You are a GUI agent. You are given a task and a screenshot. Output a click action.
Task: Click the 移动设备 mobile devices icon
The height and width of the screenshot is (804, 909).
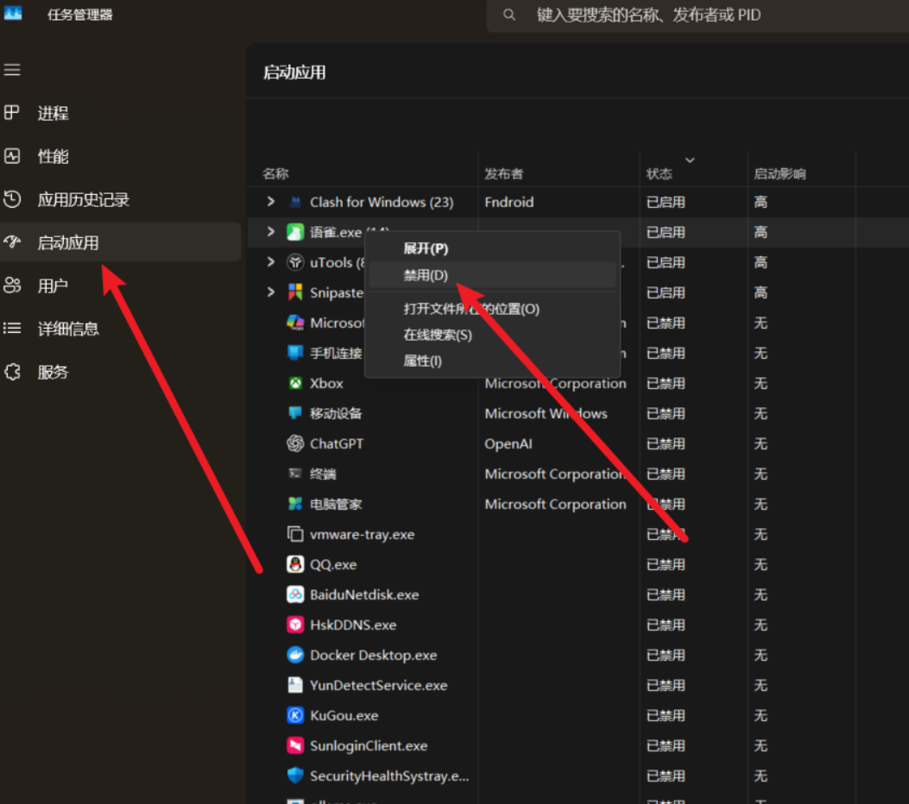295,412
